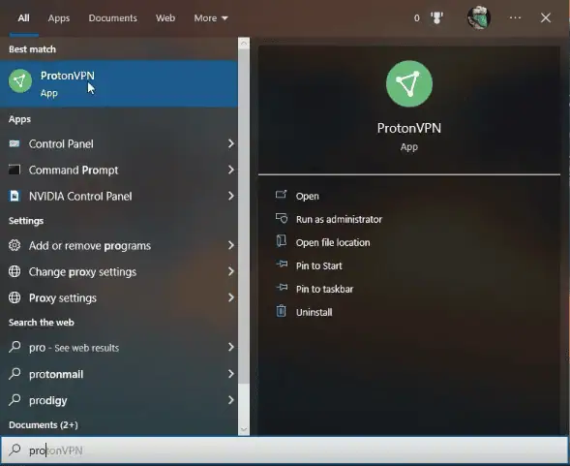Click the Uninstall trash icon
This screenshot has width=570, height=466.
[x=281, y=311]
